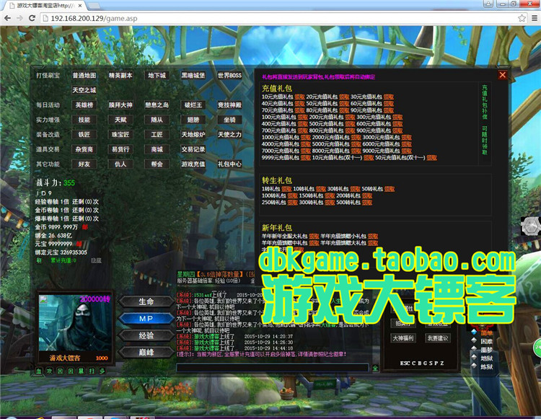Open the 世界BOSS menu entry
The width and height of the screenshot is (541, 419).
229,75
